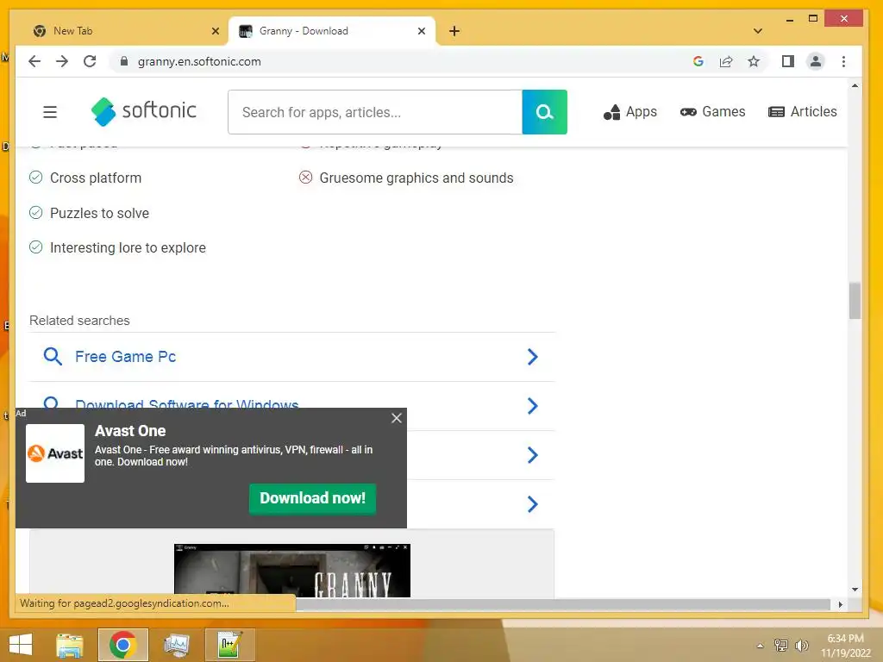Click the Google icon in address bar
Viewport: 883px width, 662px height.
[698, 61]
